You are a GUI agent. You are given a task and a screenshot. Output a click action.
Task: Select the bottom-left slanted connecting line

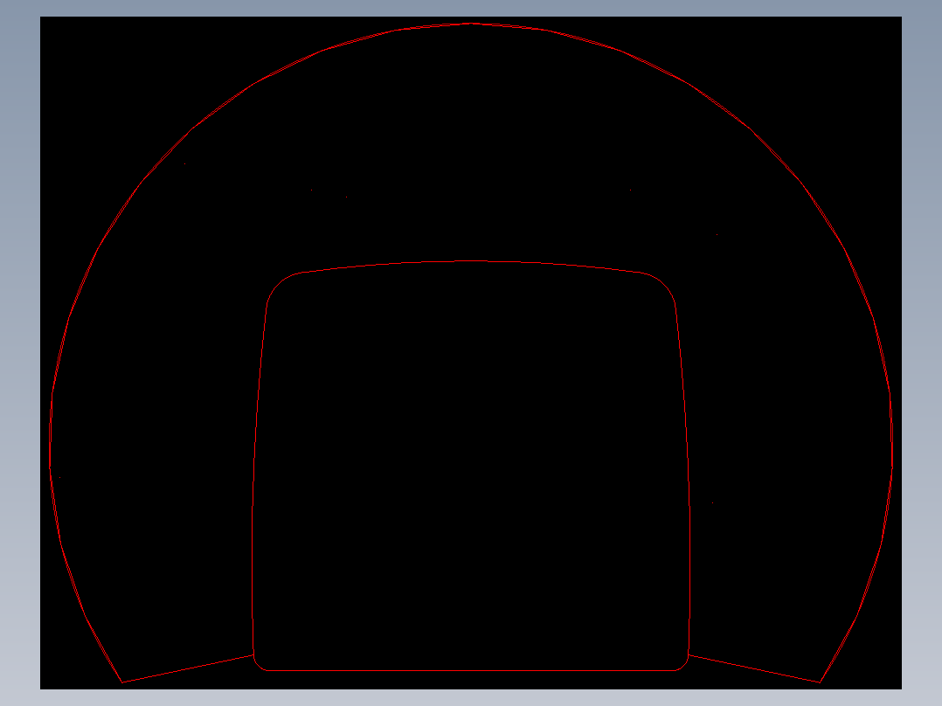pyautogui.click(x=187, y=668)
